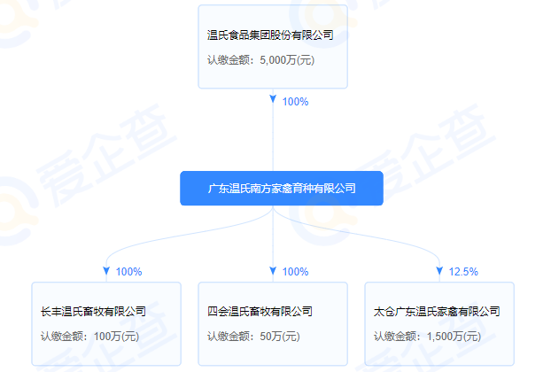This screenshot has height=372, width=551.
Task: Click 认缴金额 100万(元) in the 长丰 node
Action: (89, 336)
